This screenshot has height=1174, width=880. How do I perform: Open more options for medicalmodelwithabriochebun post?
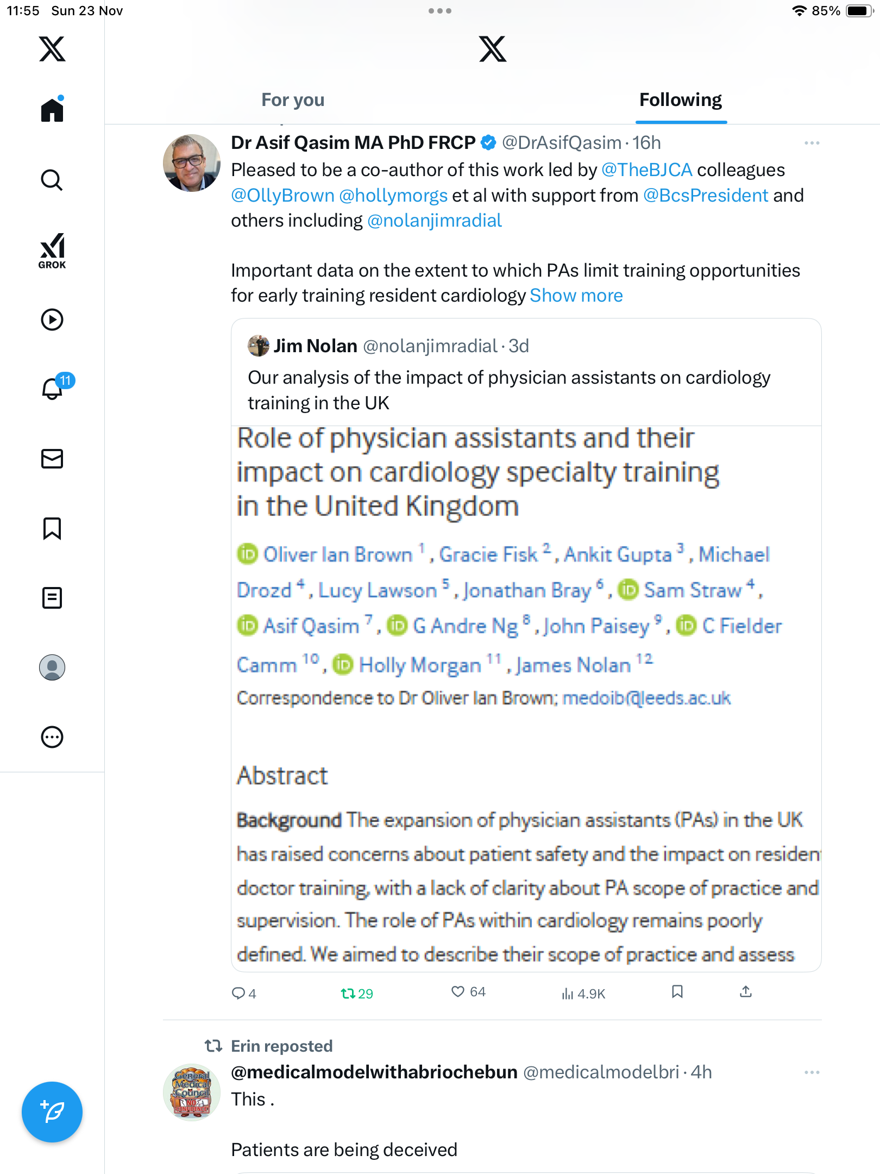(x=812, y=1072)
